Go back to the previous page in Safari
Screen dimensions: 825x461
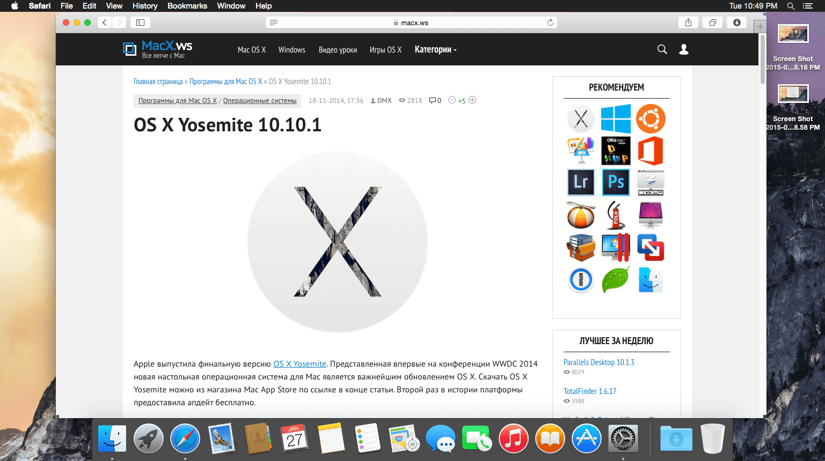pyautogui.click(x=105, y=23)
